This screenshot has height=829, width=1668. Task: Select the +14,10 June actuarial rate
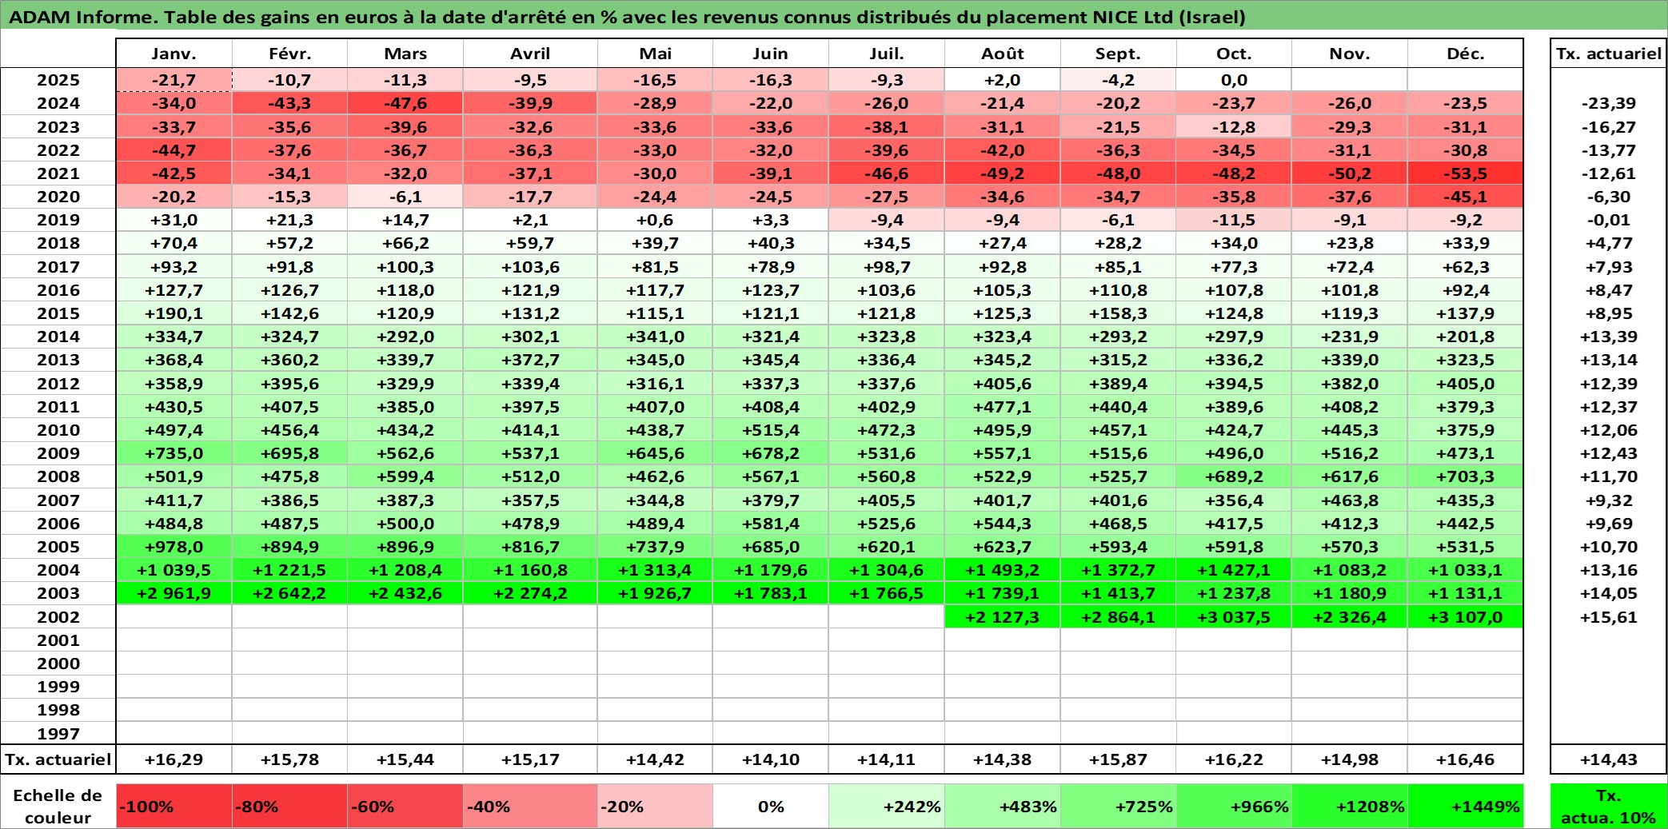click(x=771, y=759)
